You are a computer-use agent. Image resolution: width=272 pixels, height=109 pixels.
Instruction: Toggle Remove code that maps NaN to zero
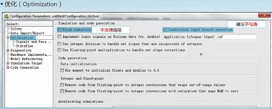[x=62, y=91]
